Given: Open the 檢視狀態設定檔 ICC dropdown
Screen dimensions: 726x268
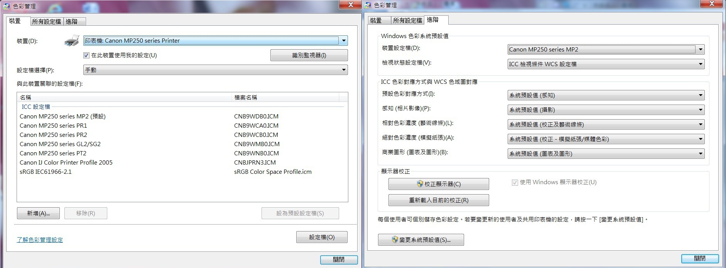Looking at the screenshot, I should (606, 64).
